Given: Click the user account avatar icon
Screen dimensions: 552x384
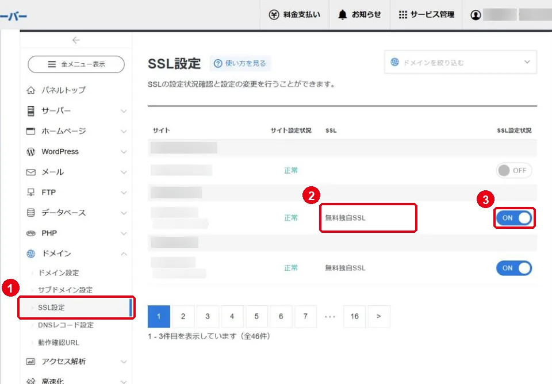Looking at the screenshot, I should (x=476, y=15).
